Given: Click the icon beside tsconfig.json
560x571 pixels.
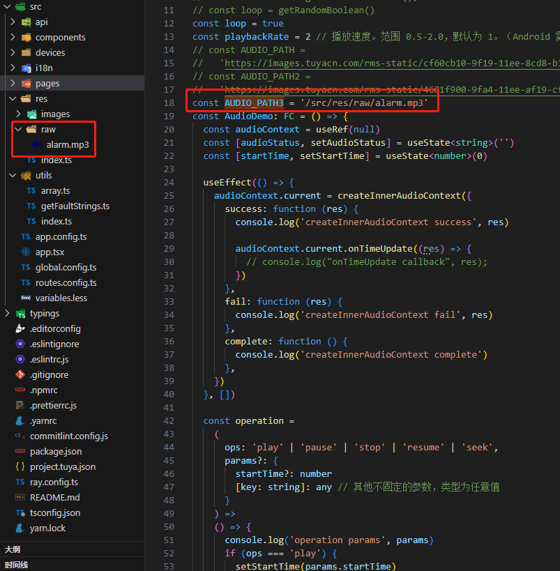Looking at the screenshot, I should coord(20,512).
